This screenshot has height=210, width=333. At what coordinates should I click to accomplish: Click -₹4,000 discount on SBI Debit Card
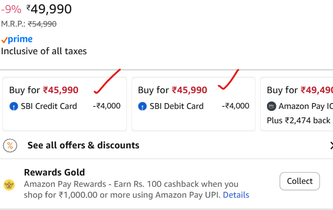[235, 106]
